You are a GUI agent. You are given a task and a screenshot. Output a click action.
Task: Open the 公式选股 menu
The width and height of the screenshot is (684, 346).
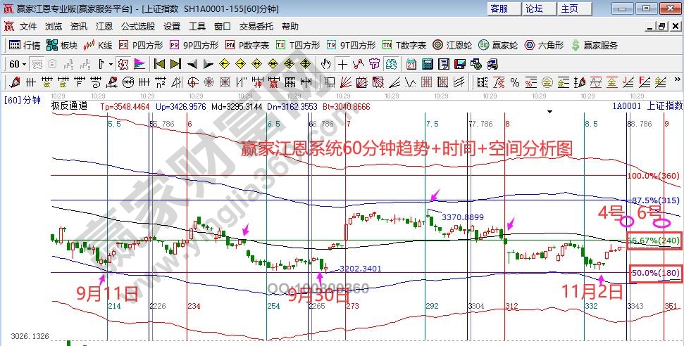(138, 27)
